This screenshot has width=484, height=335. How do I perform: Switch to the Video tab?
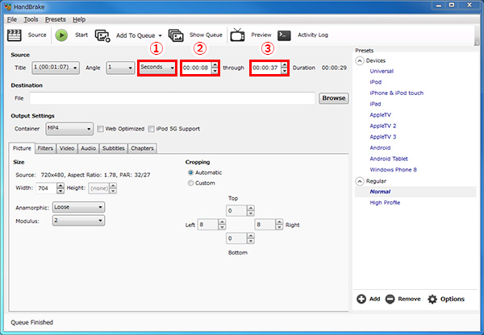(67, 148)
